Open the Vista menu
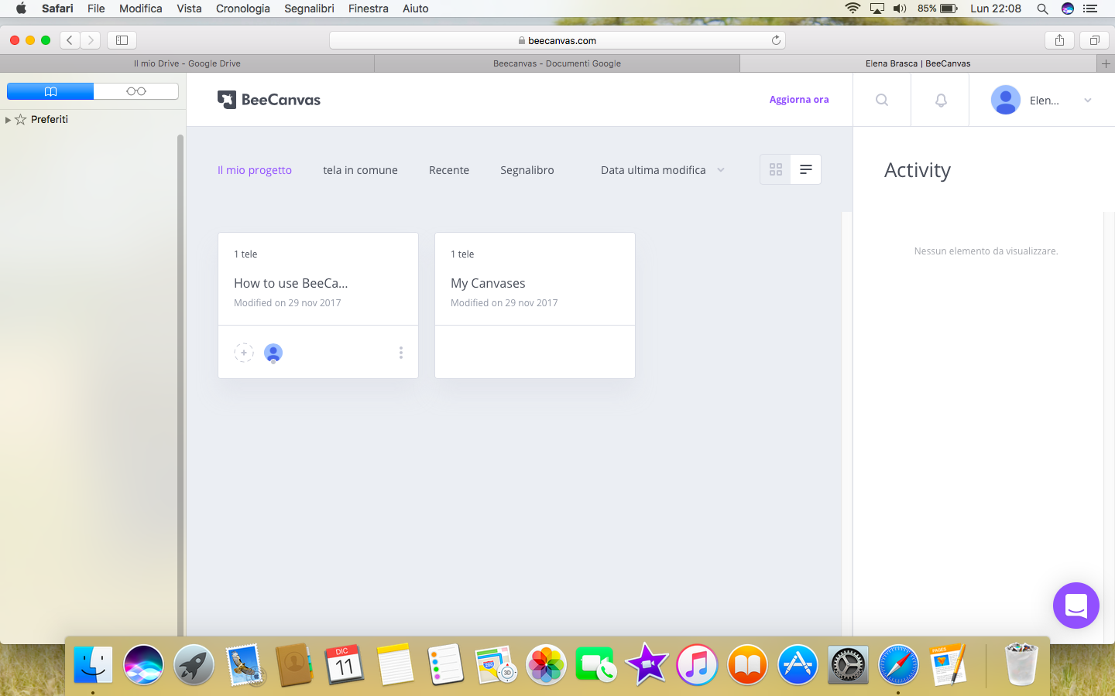The height and width of the screenshot is (696, 1115). coord(189,9)
